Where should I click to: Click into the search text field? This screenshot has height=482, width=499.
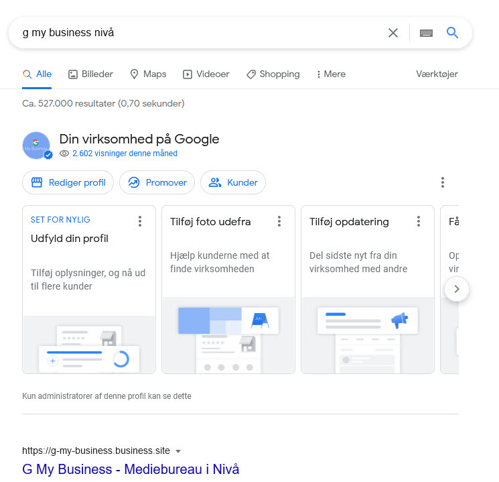click(200, 33)
